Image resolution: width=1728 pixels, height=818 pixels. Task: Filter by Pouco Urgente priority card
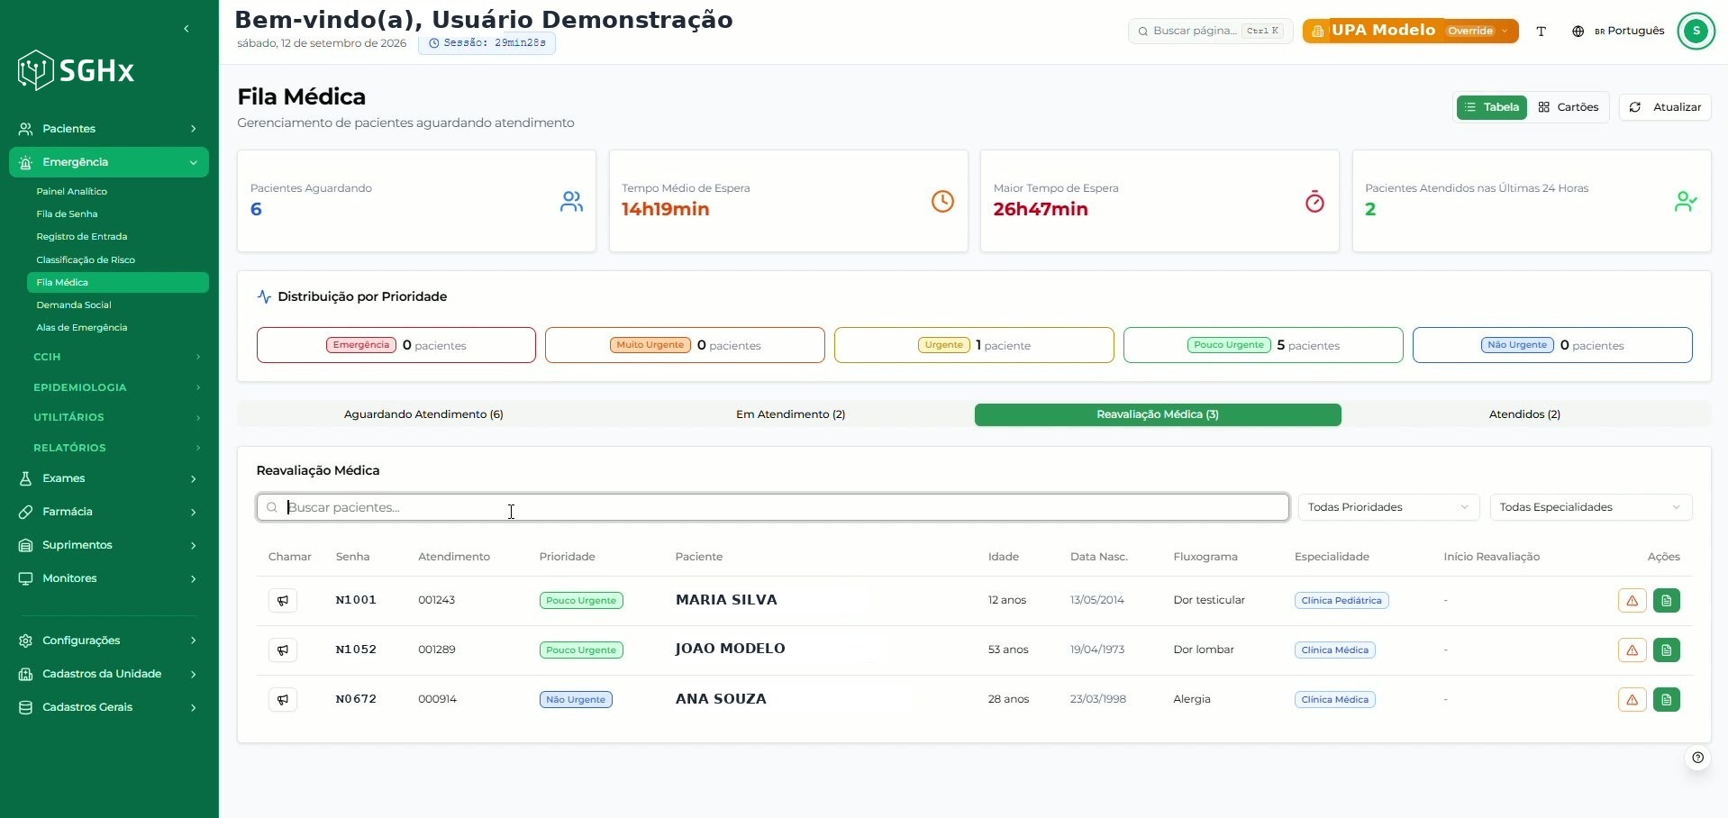pyautogui.click(x=1263, y=345)
